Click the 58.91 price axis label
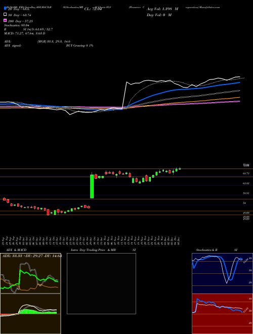 [x=246, y=193]
